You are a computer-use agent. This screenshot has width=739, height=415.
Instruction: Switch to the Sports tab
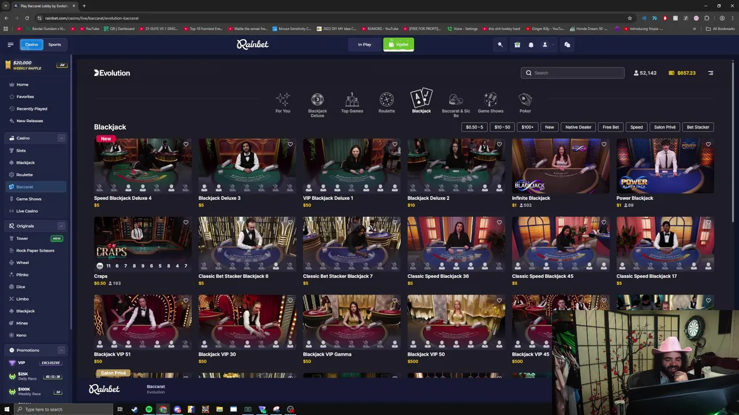(54, 44)
